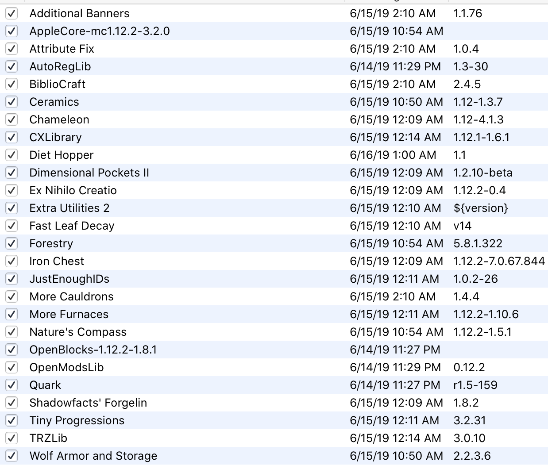This screenshot has height=469, width=548.
Task: Disable the Iron Chest checkbox
Action: 12,261
